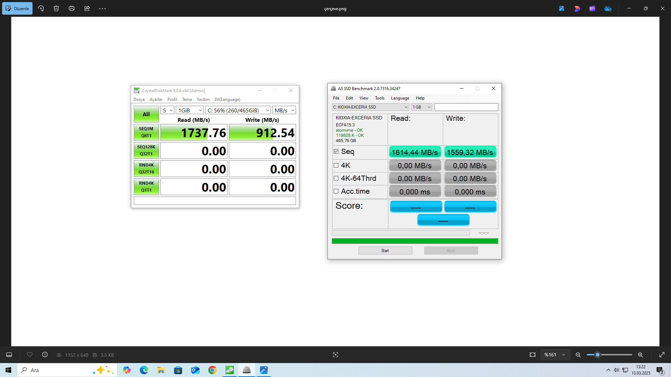Viewport: 671px width, 377px height.
Task: Open File Explorer from the taskbar
Action: [161, 370]
